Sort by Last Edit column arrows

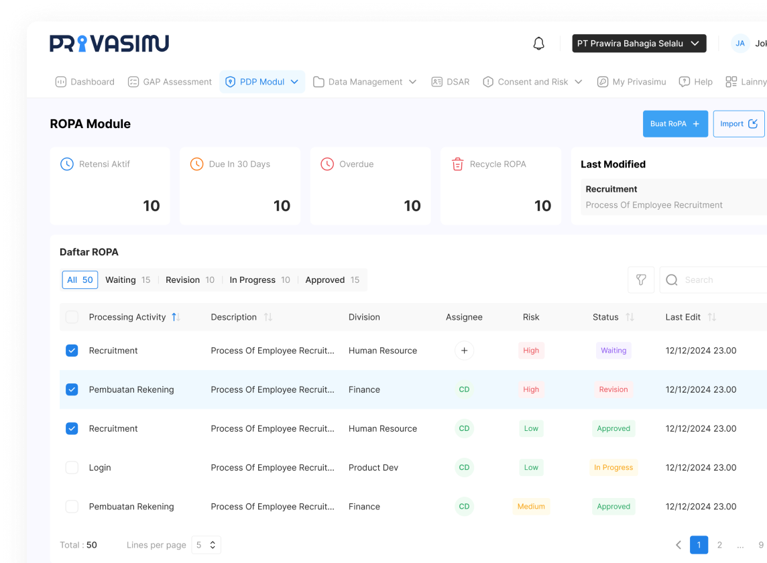[712, 317]
